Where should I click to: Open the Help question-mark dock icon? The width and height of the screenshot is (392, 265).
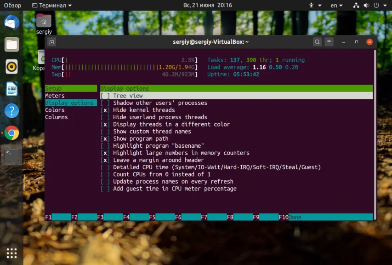(x=11, y=110)
